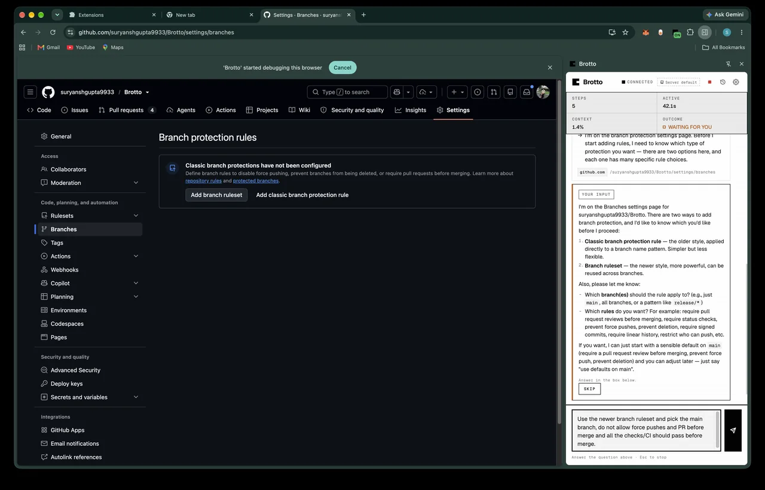Expand the Planning settings section
This screenshot has height=490, width=765.
point(136,297)
